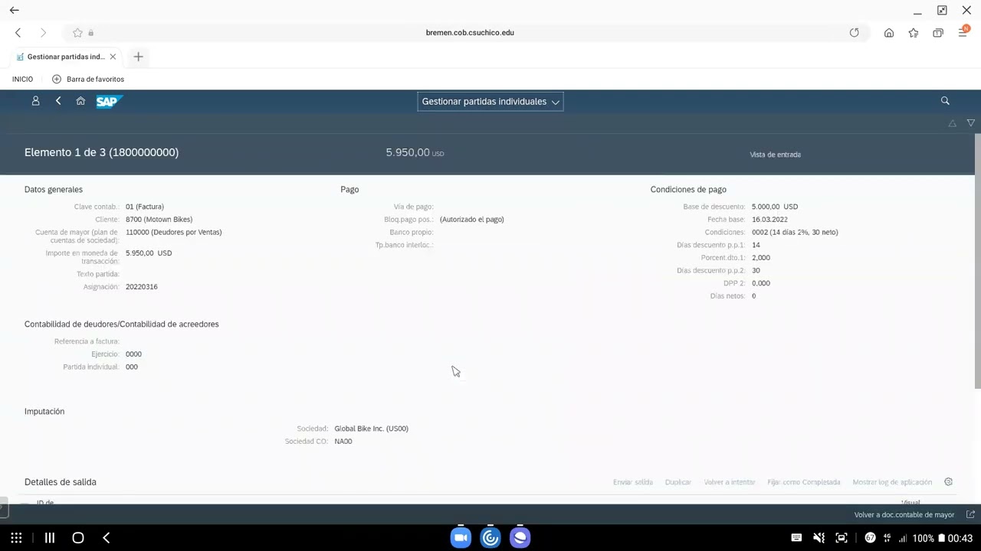The height and width of the screenshot is (551, 981).
Task: Go back using SAP header back arrow
Action: (58, 101)
